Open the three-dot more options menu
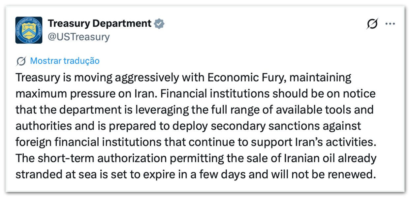 coord(390,24)
